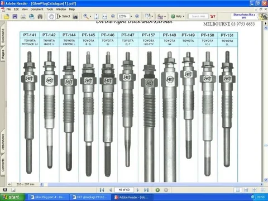This screenshot has width=268, height=201.
Task: Switch to HKT glowplugs PT142 taskbar window
Action: pos(90,197)
